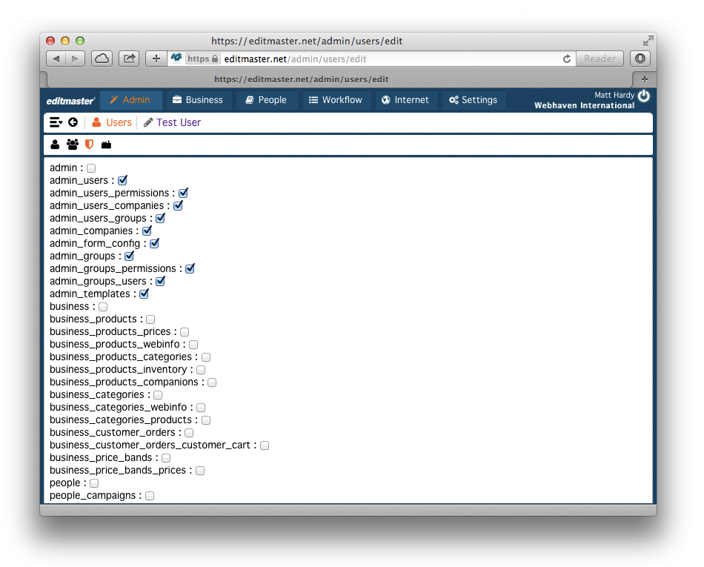Screen dimensions: 704x567
Task: Click the Safari address bar URL field
Action: point(385,59)
